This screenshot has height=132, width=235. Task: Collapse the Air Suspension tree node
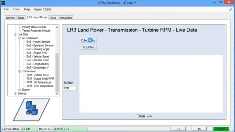click(19, 38)
